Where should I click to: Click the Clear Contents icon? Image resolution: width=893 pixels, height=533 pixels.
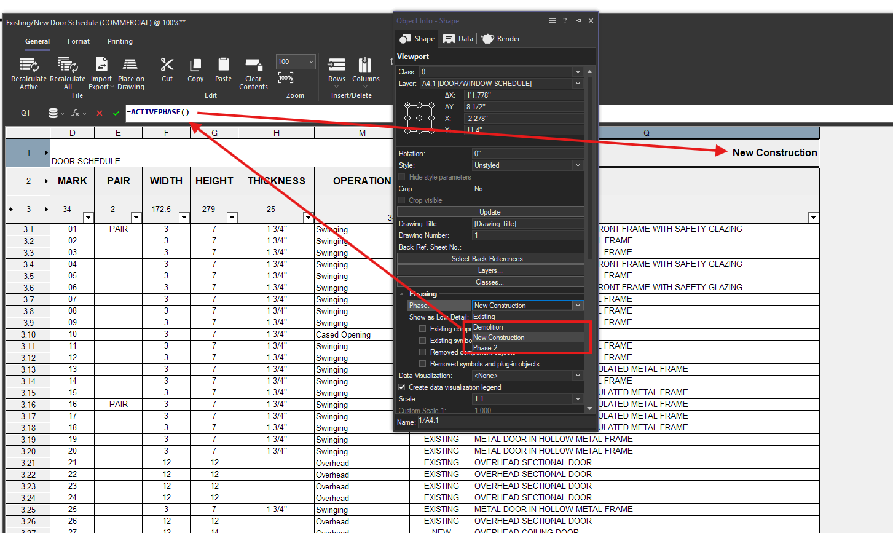point(253,65)
